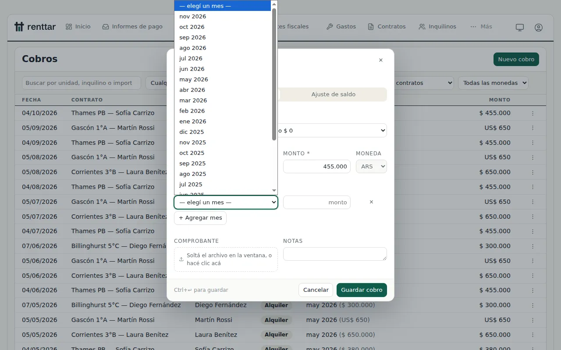
Task: Close the cobro dialog with ×
Action: [381, 60]
